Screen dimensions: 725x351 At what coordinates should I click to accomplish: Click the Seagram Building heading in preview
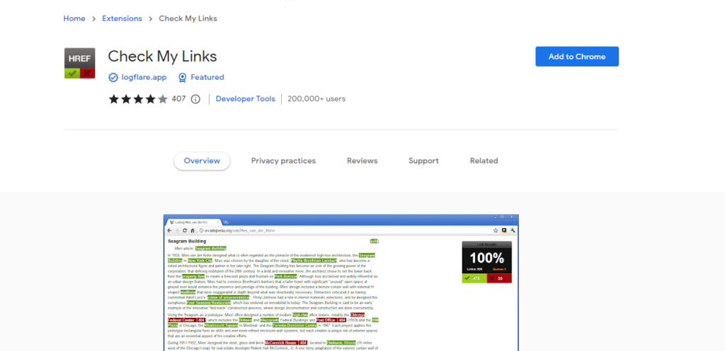[x=187, y=242]
